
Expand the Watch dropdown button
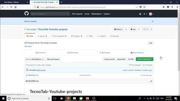pos(118,29)
